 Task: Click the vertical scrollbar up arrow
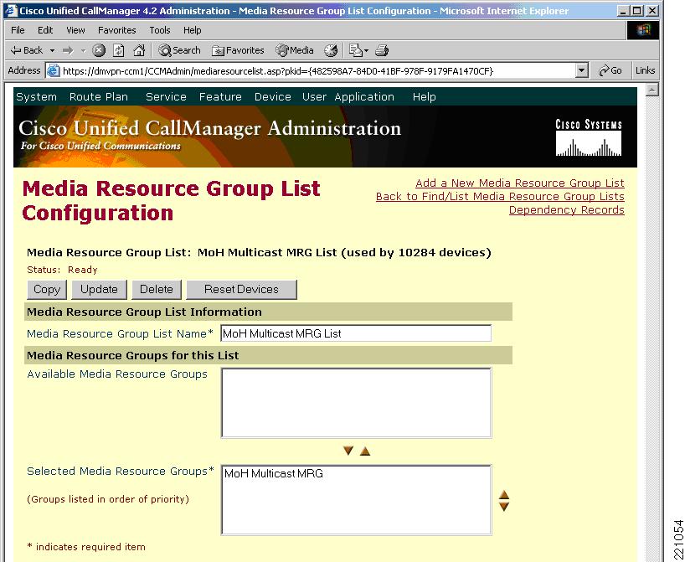[652, 90]
